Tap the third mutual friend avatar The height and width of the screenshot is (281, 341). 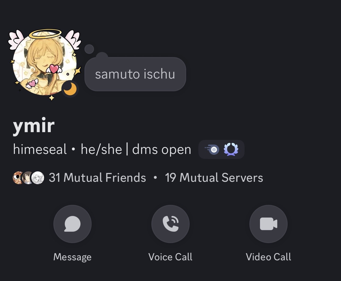[x=38, y=178]
